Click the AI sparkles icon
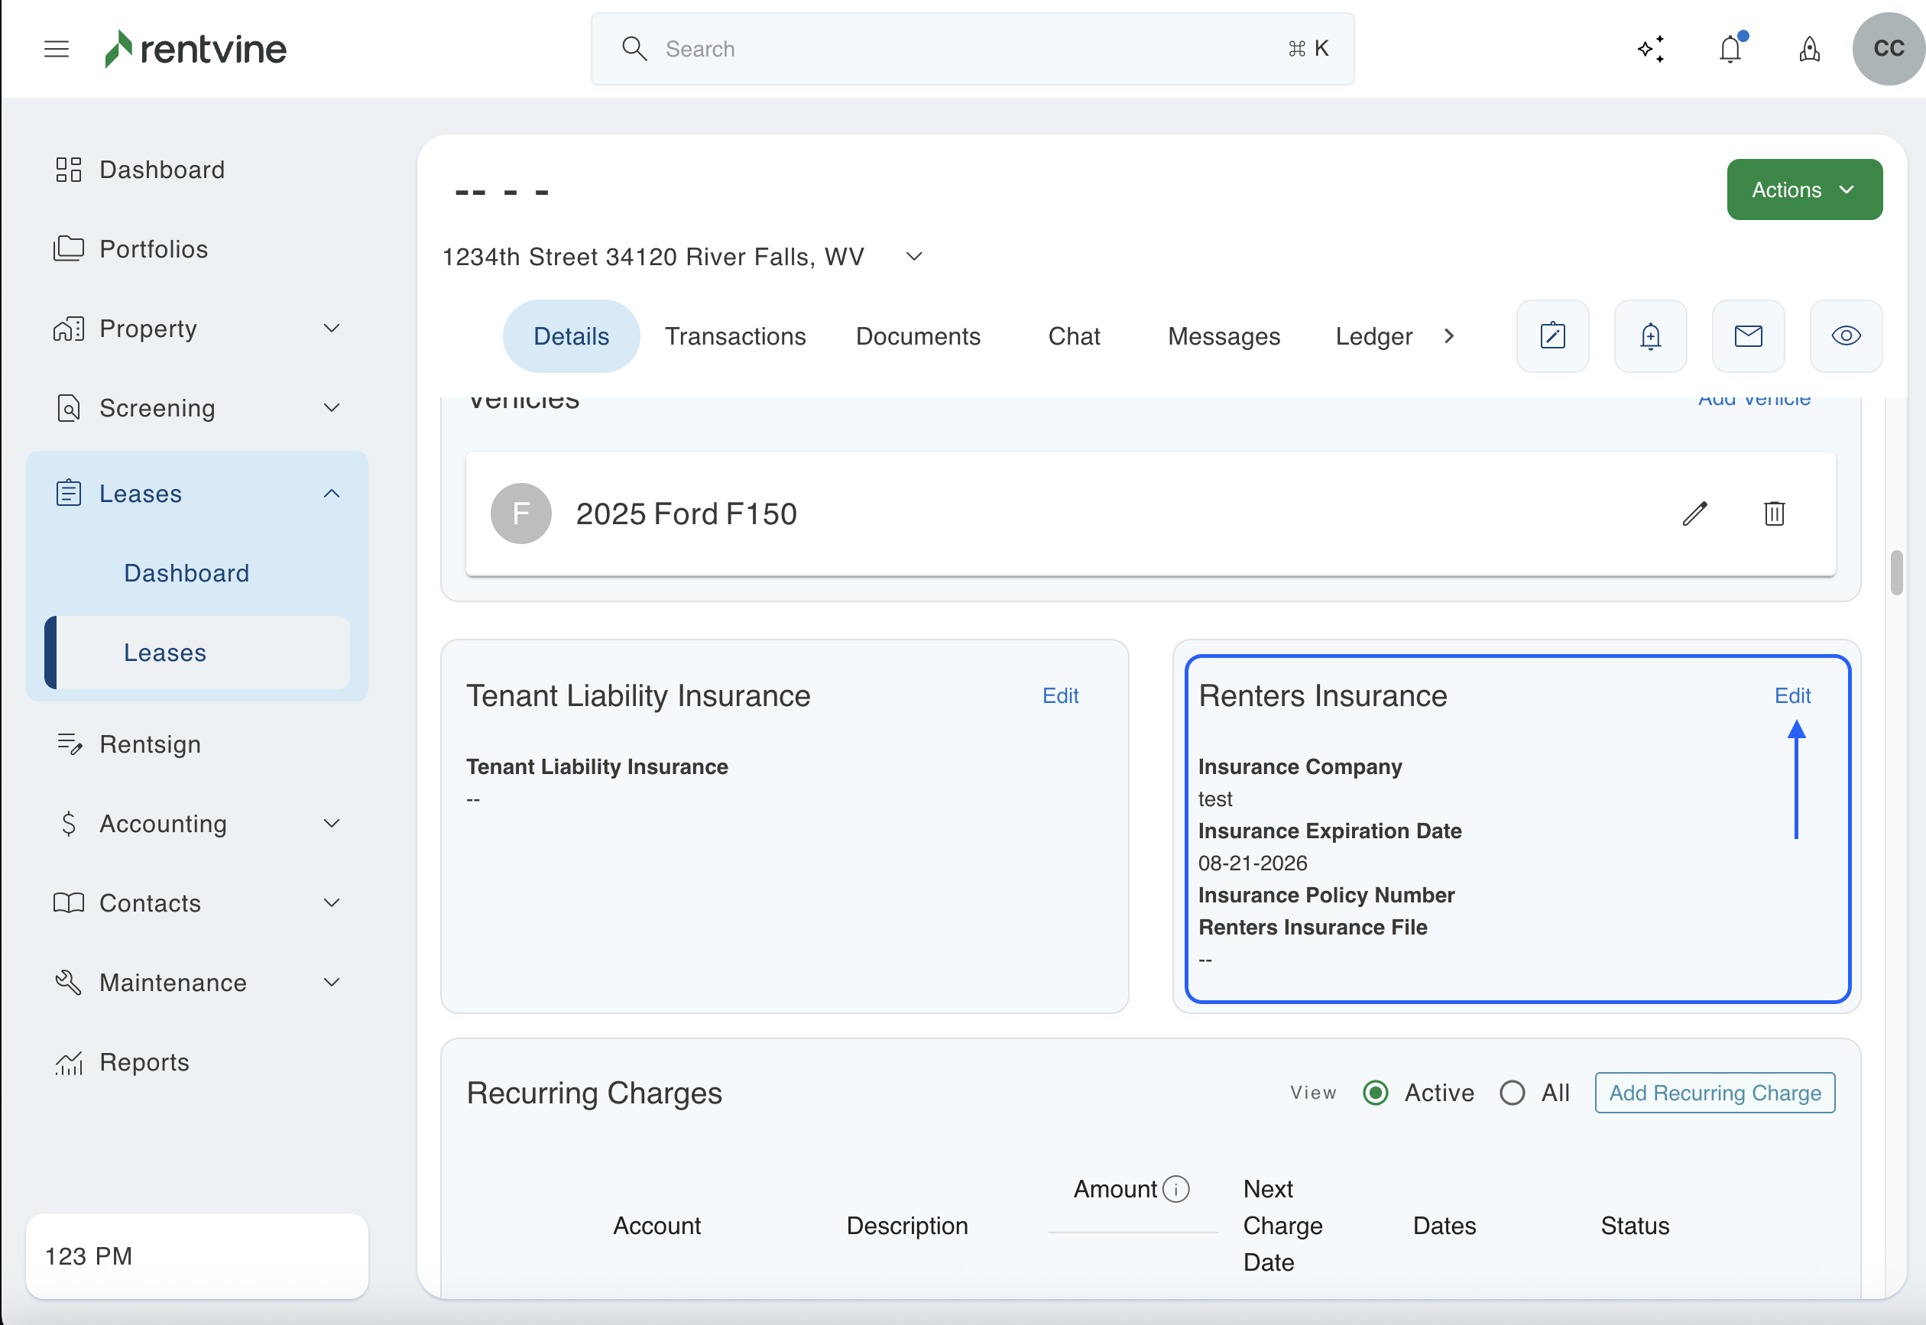 [x=1651, y=49]
